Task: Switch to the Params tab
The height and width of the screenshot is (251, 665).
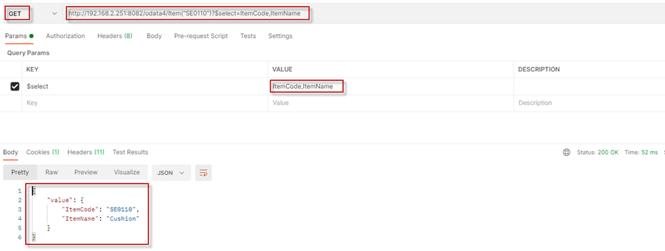Action: 19,36
